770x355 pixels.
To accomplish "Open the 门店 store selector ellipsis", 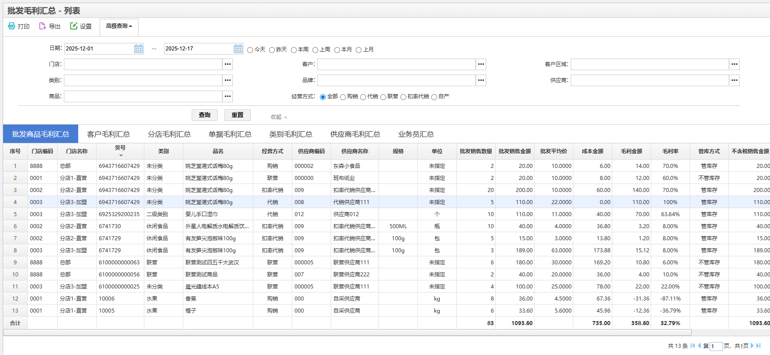I will [227, 64].
